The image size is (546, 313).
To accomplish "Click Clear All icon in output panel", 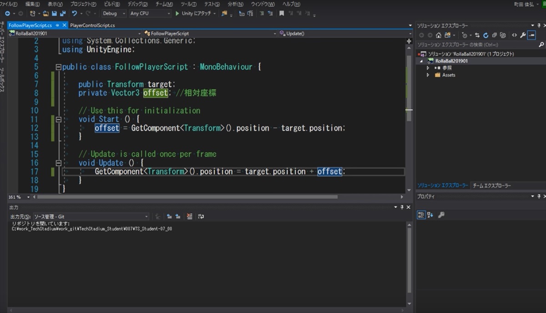I will [190, 217].
